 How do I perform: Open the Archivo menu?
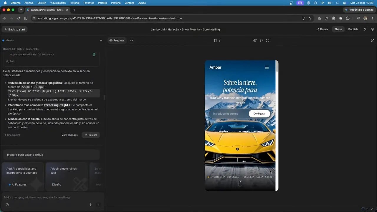[x=29, y=3]
